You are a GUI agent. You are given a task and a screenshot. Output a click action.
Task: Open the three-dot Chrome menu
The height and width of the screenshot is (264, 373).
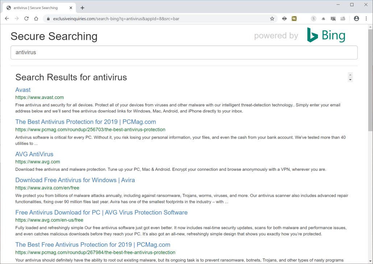[365, 18]
